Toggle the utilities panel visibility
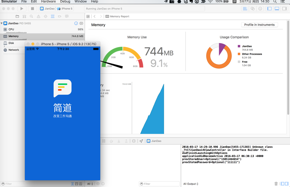 (284, 9)
